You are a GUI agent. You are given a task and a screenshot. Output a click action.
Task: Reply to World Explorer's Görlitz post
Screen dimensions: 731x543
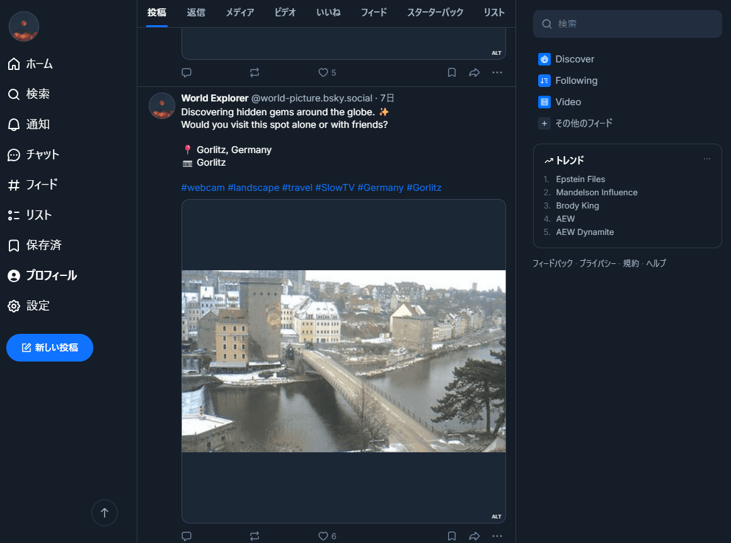tap(187, 536)
